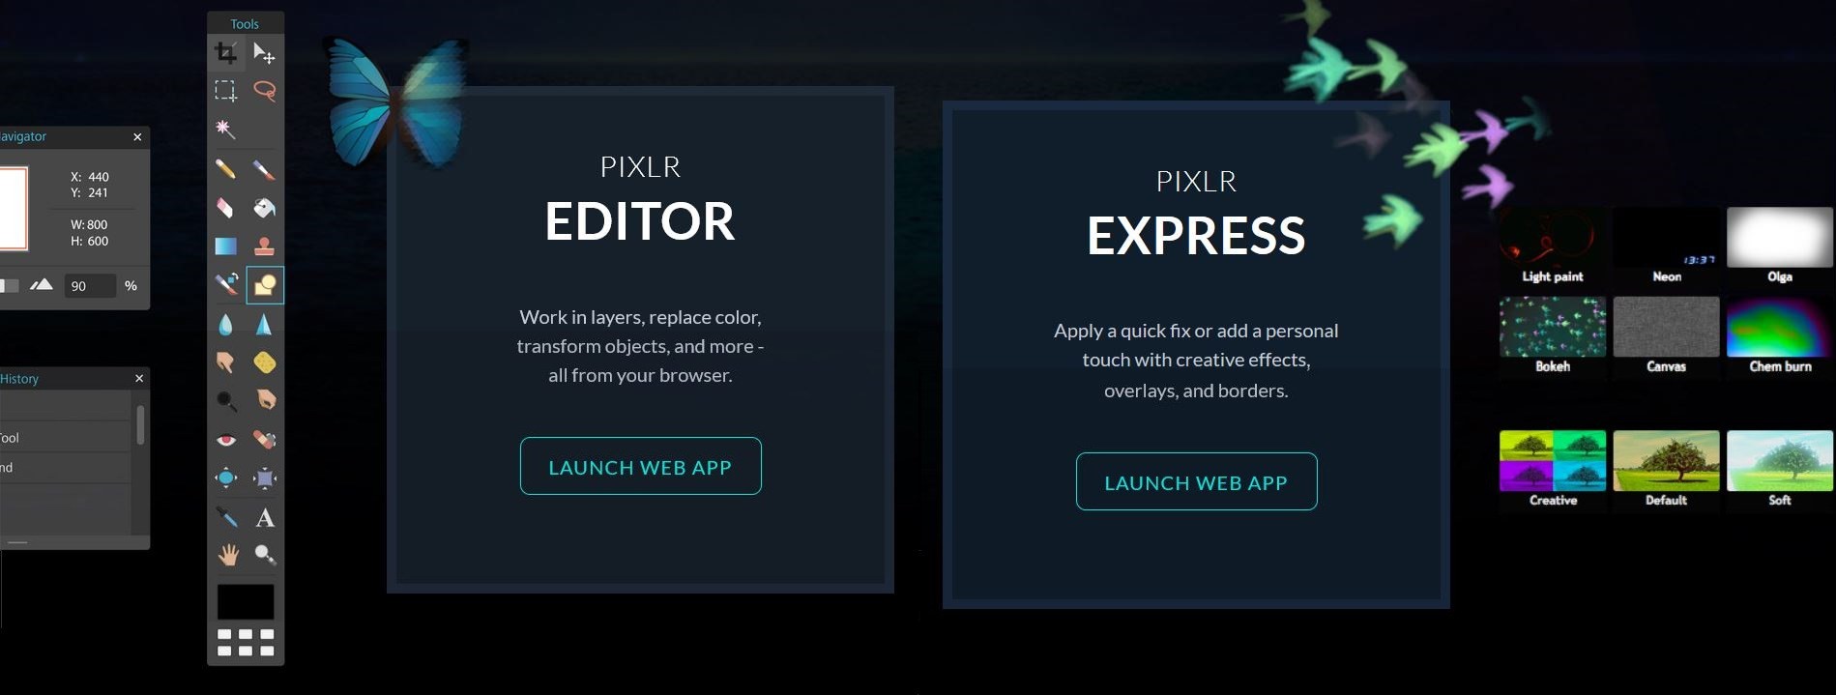Close the Navigator panel
This screenshot has height=695, width=1836.
137,137
